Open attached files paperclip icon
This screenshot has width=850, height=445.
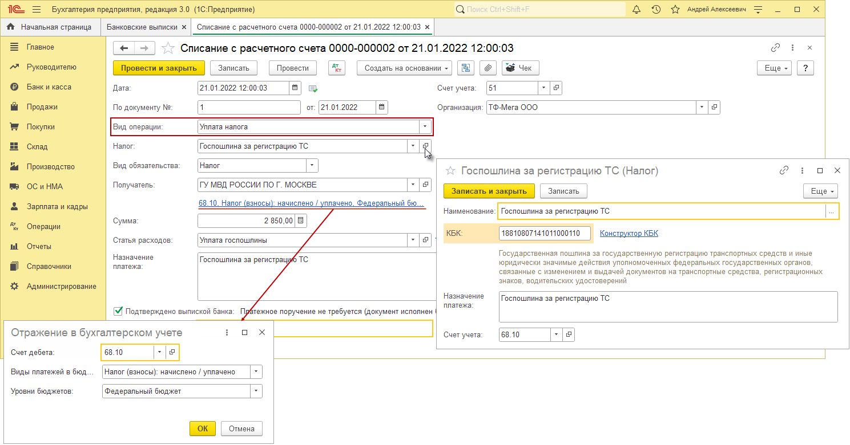point(488,68)
